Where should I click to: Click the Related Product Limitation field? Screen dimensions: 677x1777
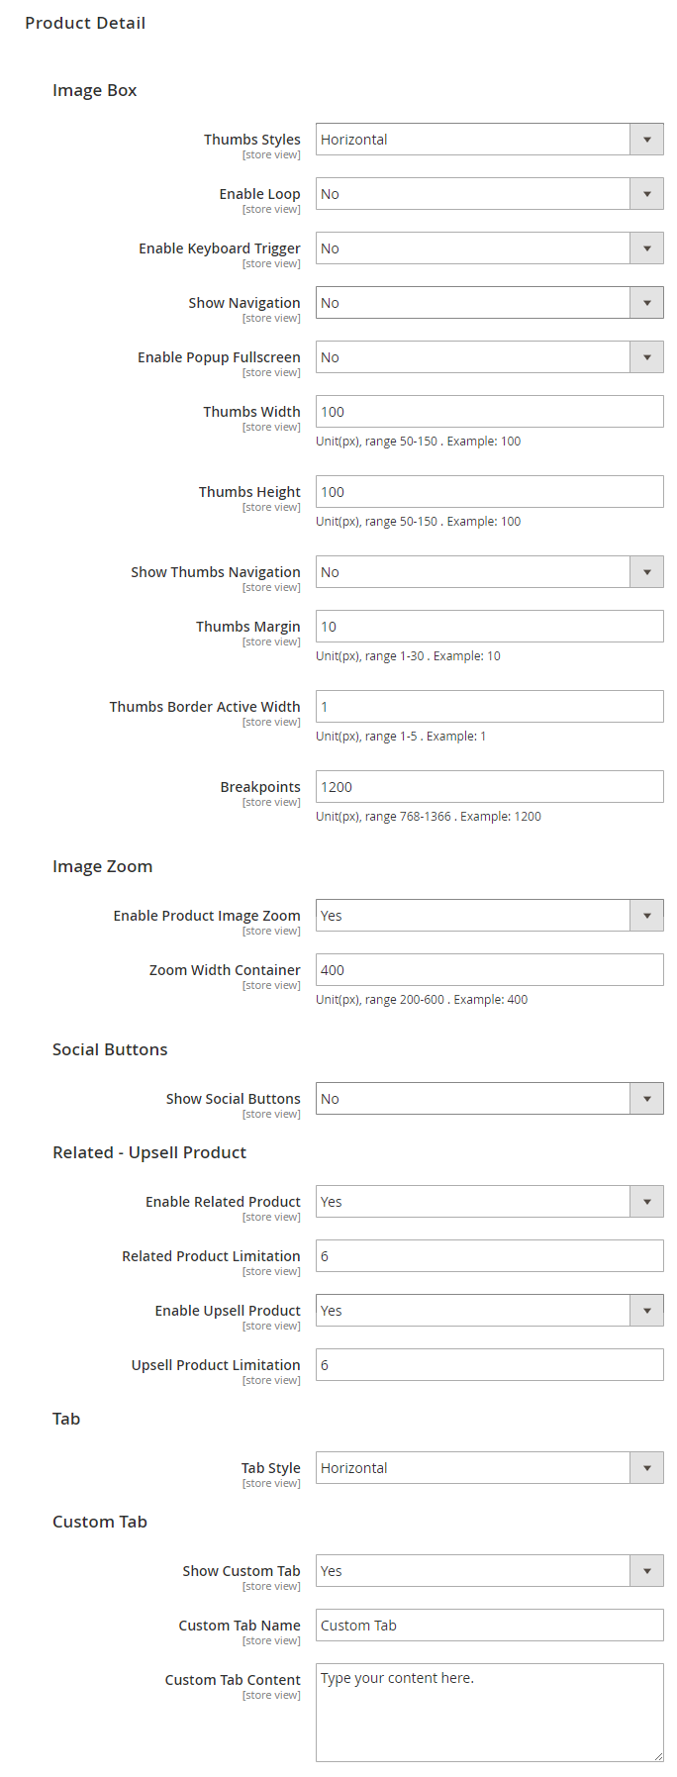(x=489, y=1256)
